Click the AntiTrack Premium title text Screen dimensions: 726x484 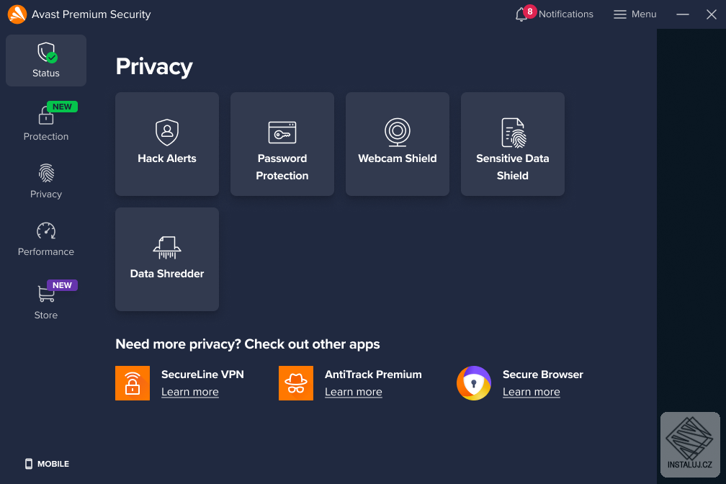[x=373, y=375]
